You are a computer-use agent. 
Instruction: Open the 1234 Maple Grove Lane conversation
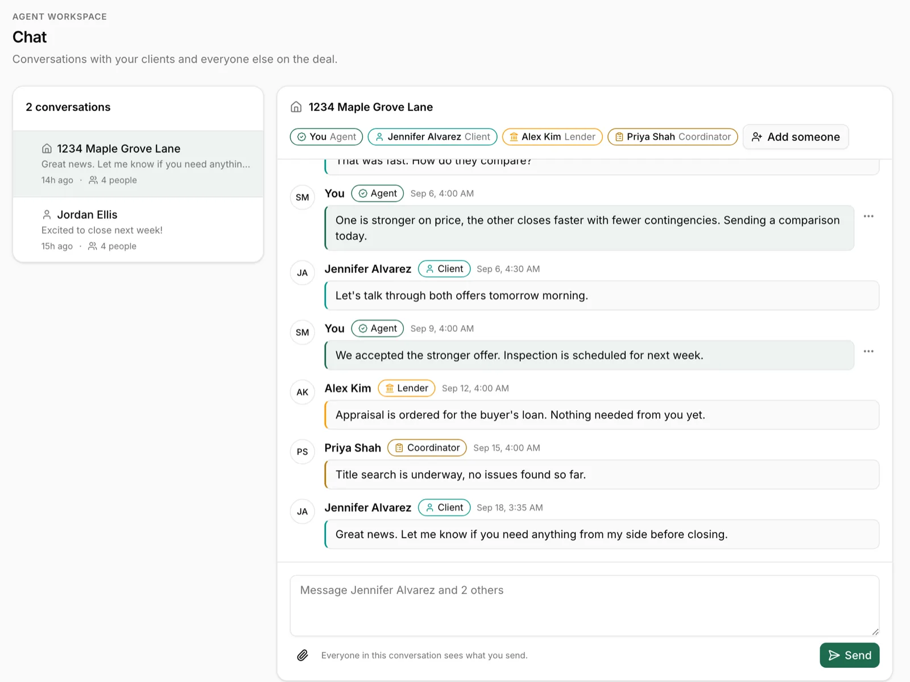138,164
